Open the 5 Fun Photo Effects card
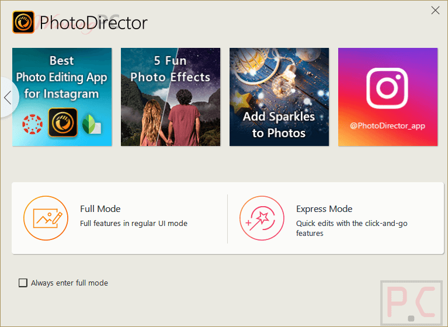The width and height of the screenshot is (448, 327). tap(171, 97)
